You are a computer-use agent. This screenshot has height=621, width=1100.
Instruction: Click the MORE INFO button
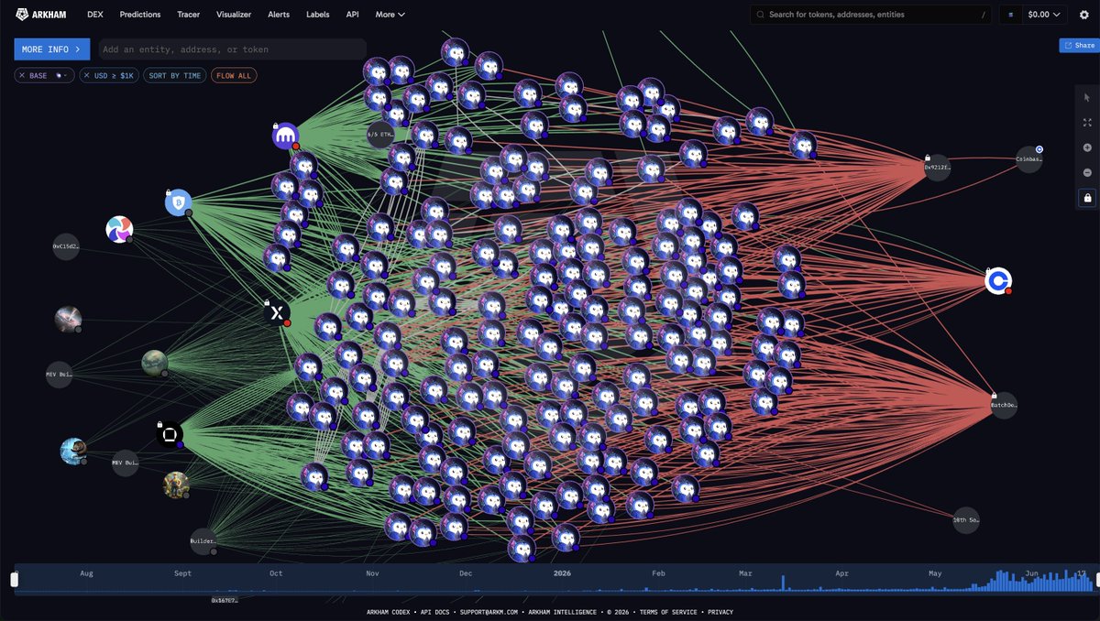(52, 49)
